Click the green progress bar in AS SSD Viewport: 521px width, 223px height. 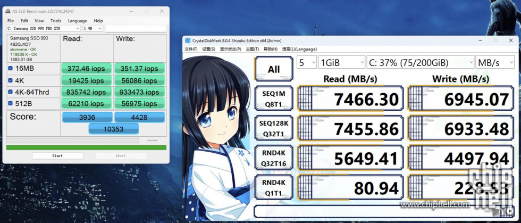pyautogui.click(x=86, y=147)
